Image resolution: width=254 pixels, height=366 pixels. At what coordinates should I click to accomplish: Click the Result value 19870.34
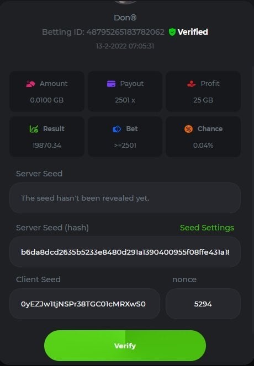coord(47,146)
